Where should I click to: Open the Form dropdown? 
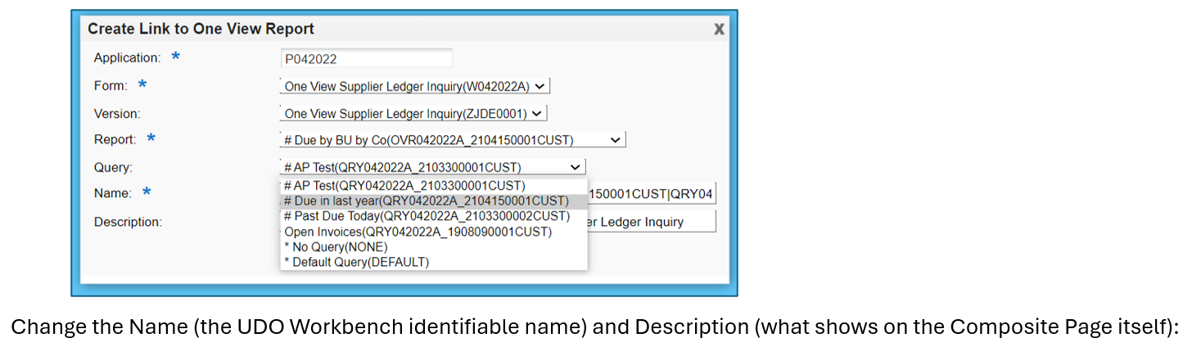415,86
